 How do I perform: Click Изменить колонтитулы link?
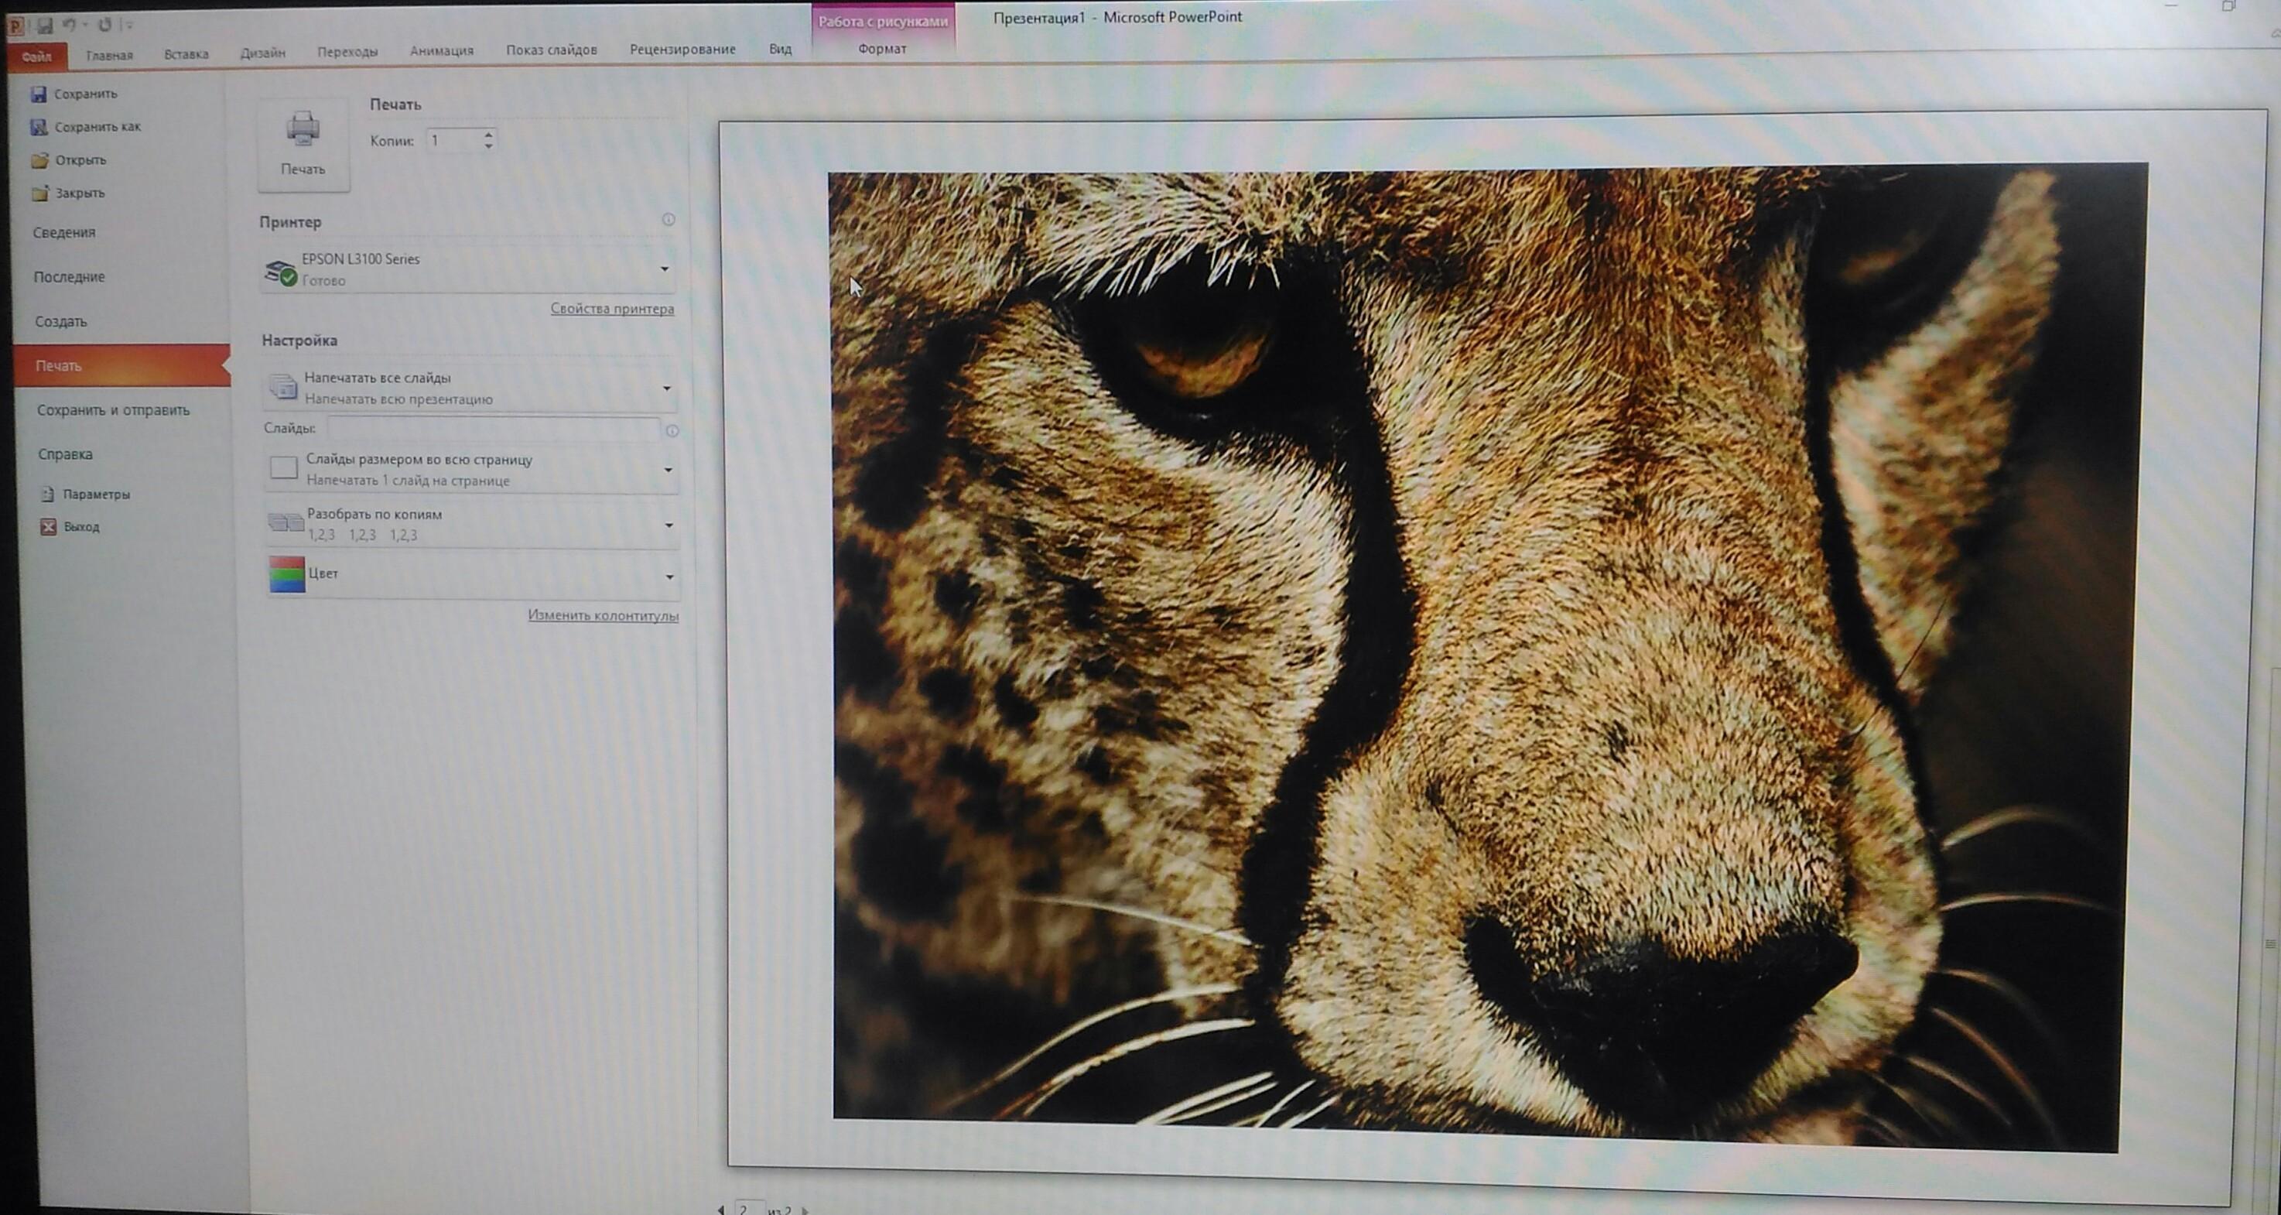[603, 615]
